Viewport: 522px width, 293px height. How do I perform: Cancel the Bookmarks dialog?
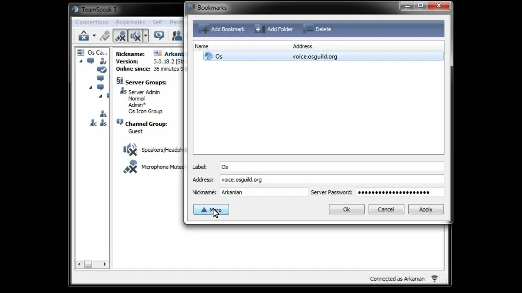(x=386, y=210)
